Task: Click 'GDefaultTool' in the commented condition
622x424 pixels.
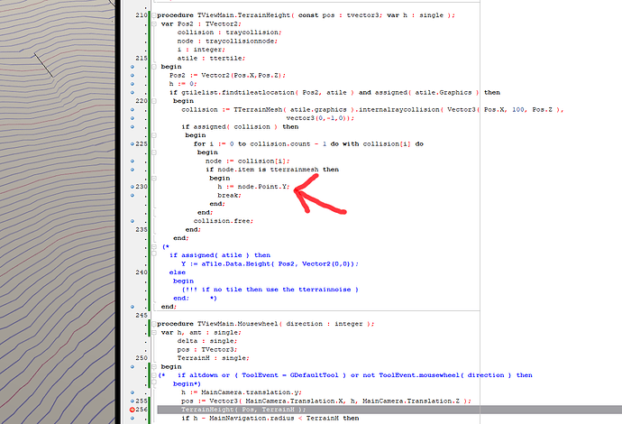Action: (314, 375)
